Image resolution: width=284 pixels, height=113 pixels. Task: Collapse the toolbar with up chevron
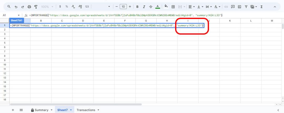[275, 7]
